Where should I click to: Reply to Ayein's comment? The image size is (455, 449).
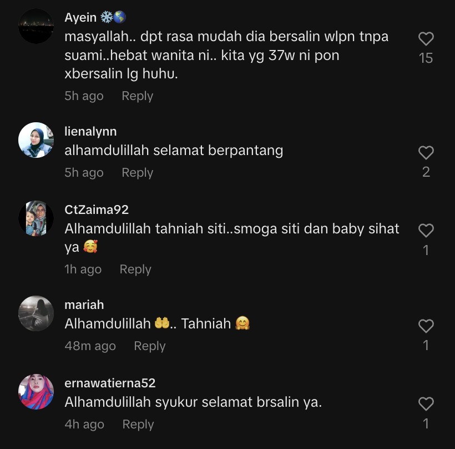point(137,96)
